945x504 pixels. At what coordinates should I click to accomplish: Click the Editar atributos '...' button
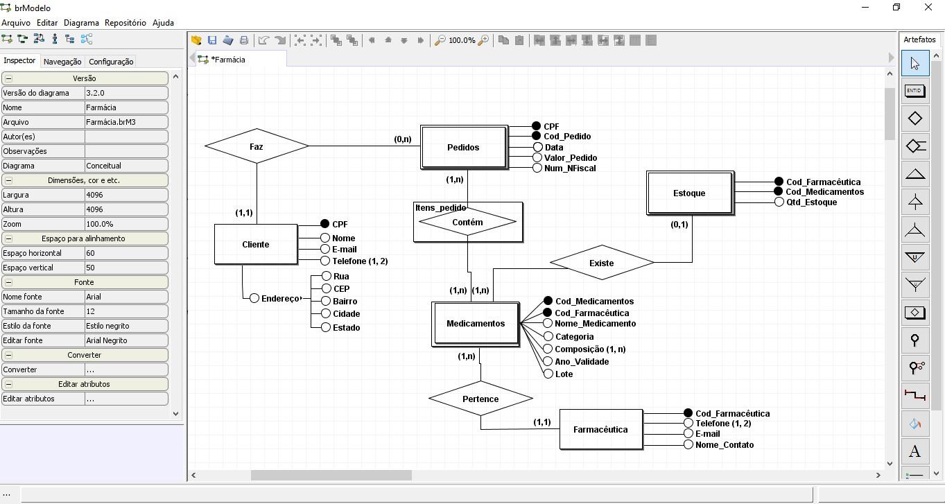[126, 399]
